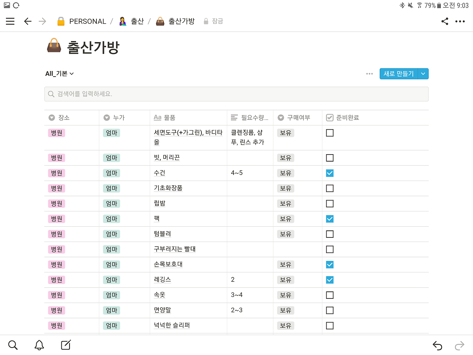Tap the 잠금 lock indicator
Screen dimensions: 473x355
214,21
